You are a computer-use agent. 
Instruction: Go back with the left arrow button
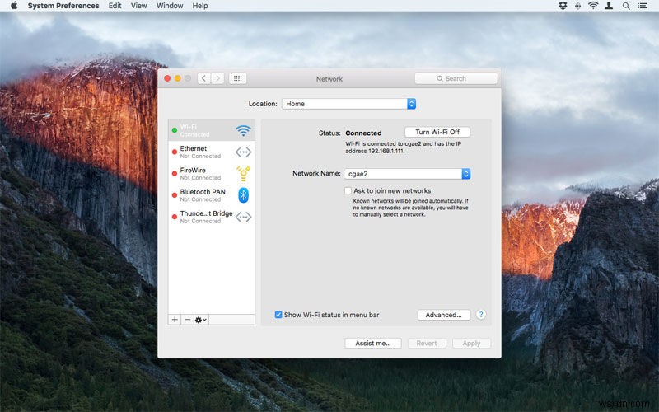tap(203, 78)
